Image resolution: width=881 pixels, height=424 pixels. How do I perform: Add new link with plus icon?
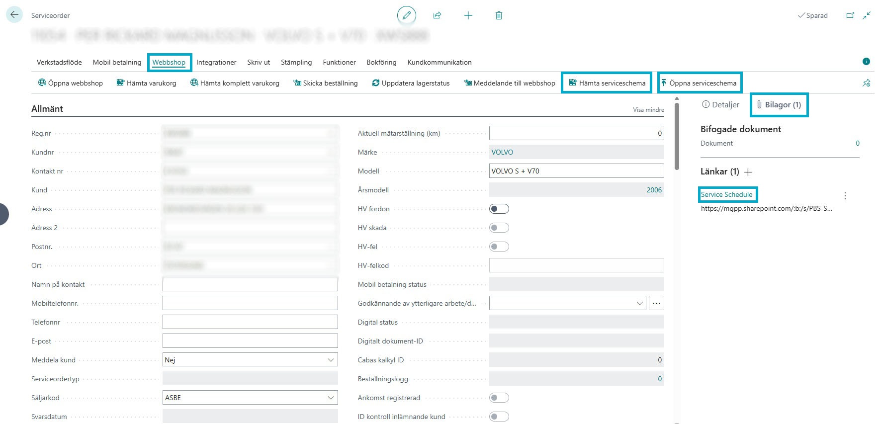point(748,172)
